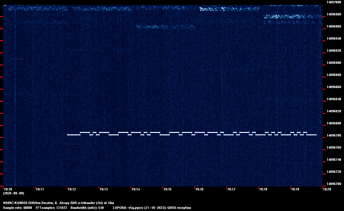This screenshot has height=211, width=344.
Task: Click the 19:12 time label
Action: pyautogui.click(x=72, y=189)
